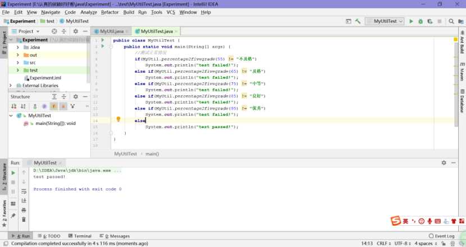Pin the Run tab
The width and height of the screenshot is (466, 247).
(13, 216)
